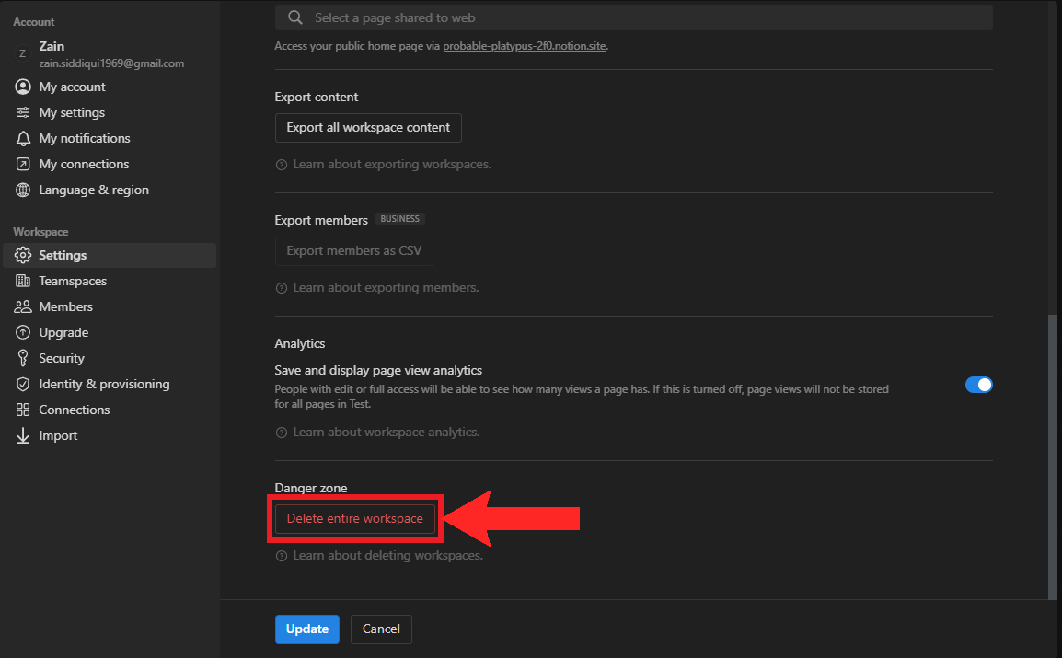Viewport: 1062px width, 658px height.
Task: Cancel the settings changes
Action: pos(381,629)
